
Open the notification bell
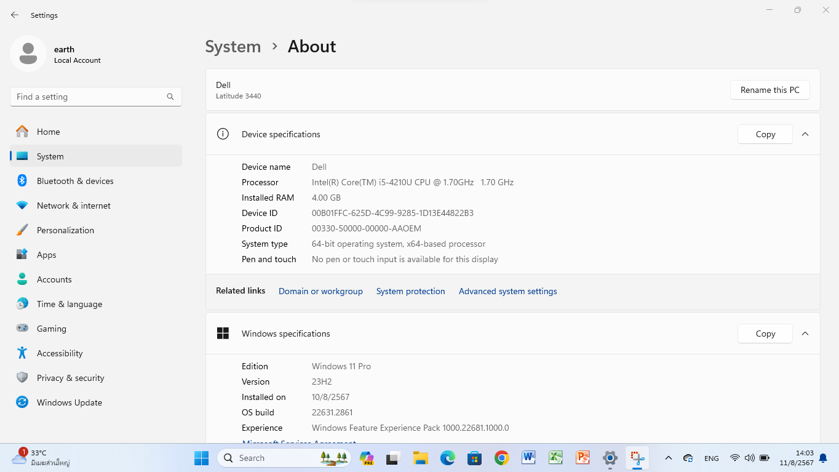pos(823,458)
